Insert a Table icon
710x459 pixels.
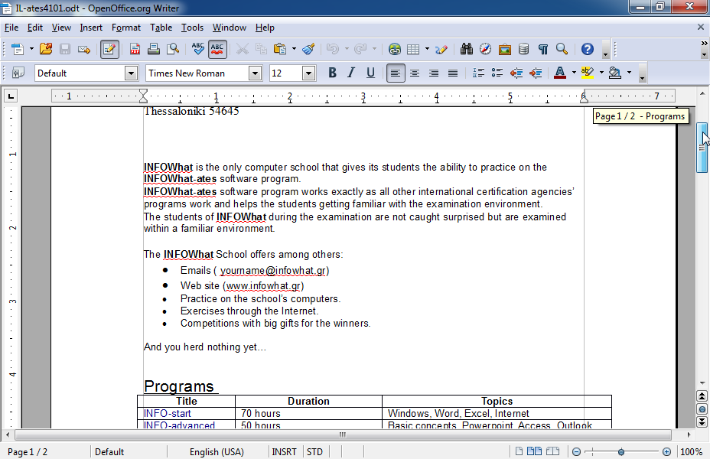click(x=413, y=49)
